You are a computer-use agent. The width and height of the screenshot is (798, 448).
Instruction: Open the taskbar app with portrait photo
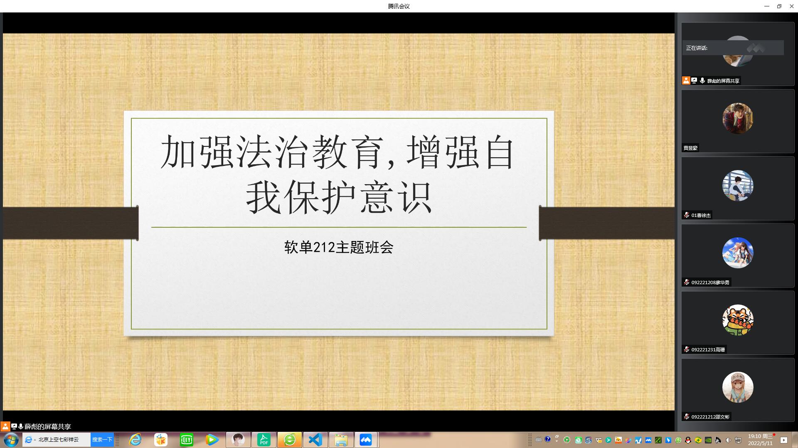238,440
